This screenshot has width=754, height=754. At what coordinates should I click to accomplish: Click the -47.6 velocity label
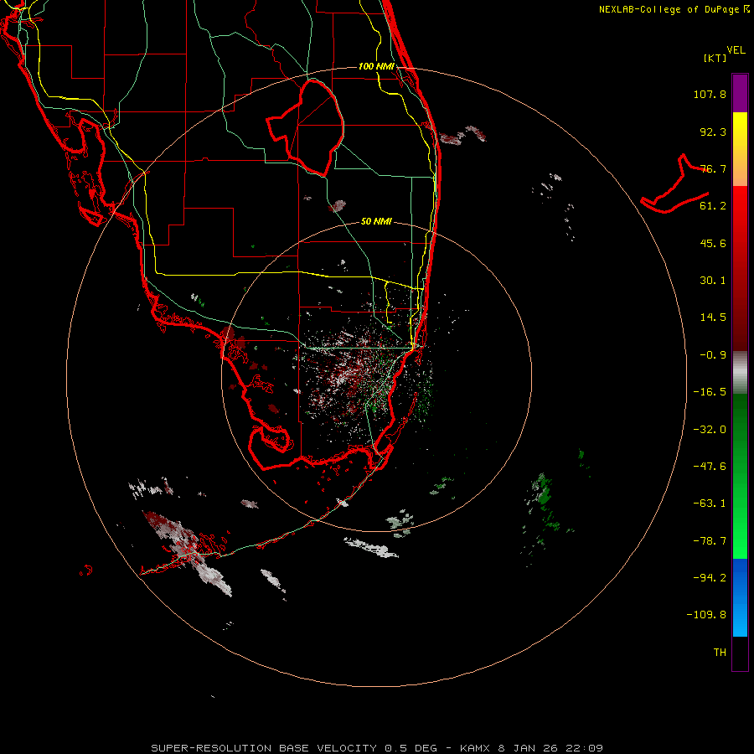tap(710, 467)
